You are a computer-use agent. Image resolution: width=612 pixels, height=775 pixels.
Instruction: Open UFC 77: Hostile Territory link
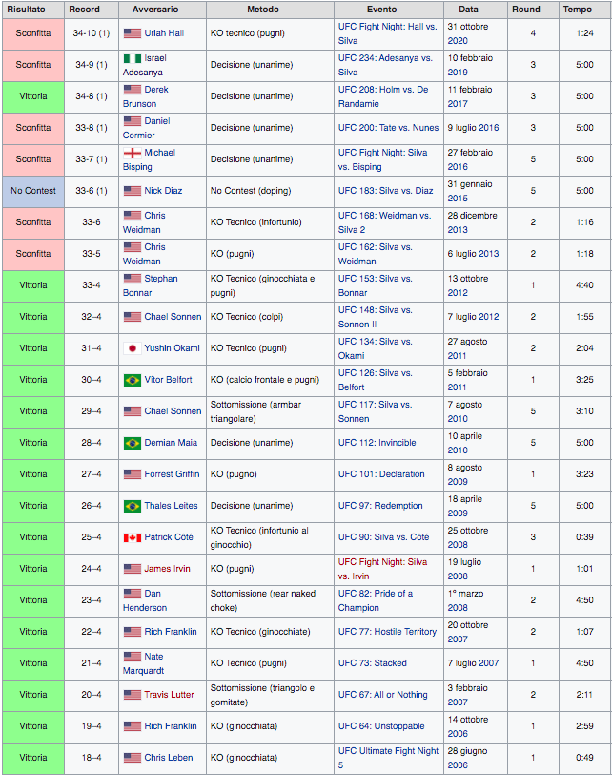[387, 632]
